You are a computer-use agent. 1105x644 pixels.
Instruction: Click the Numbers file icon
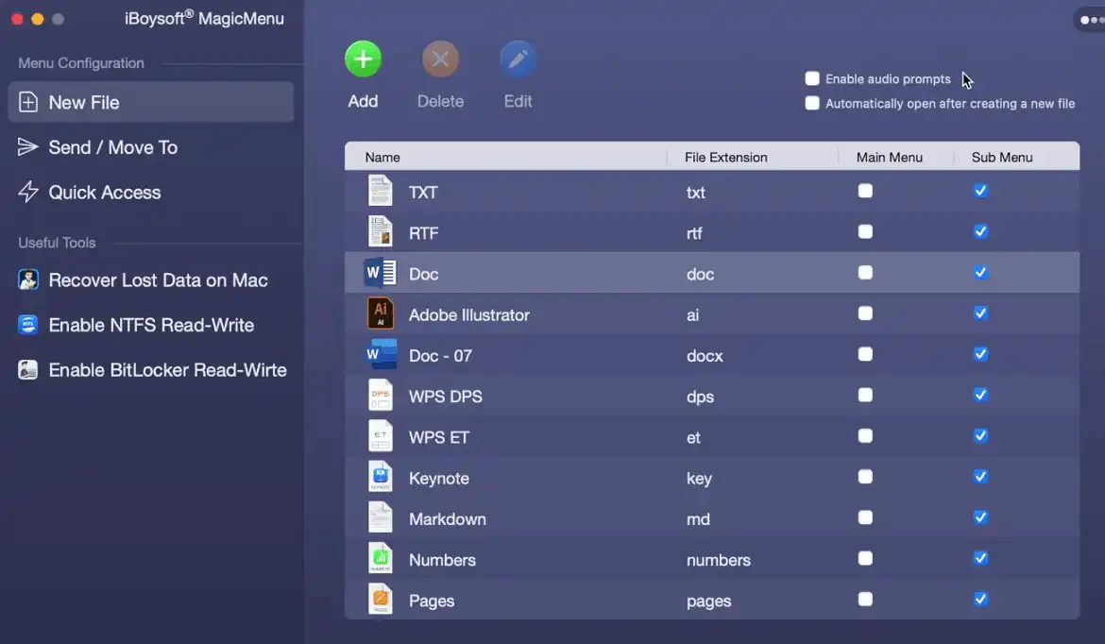[381, 559]
